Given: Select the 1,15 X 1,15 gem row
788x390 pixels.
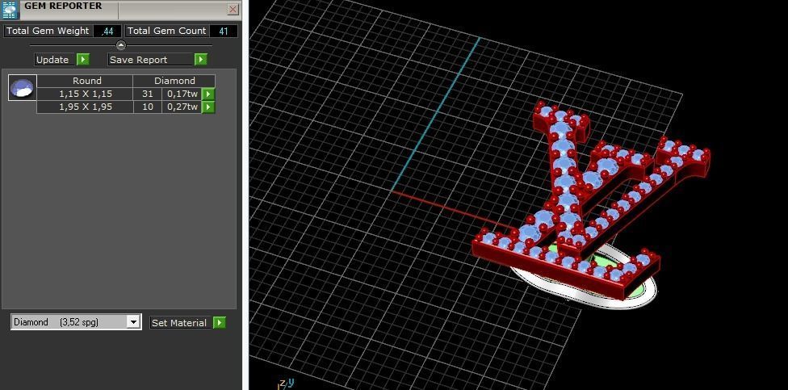Looking at the screenshot, I should (85, 94).
